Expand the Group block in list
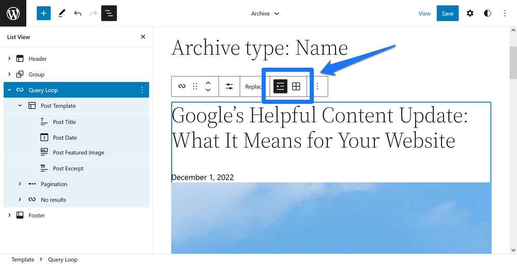 coord(9,74)
